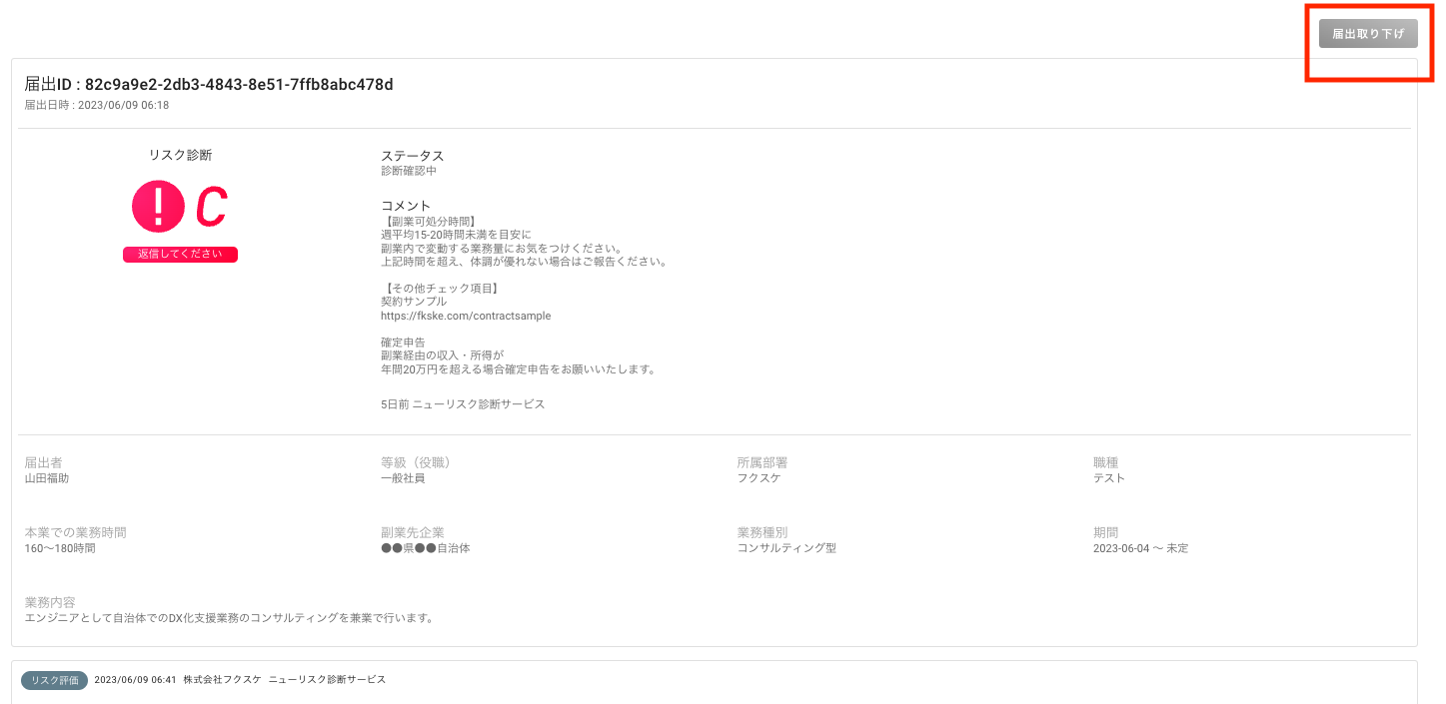Open the fkske.com/contractsample link

tap(466, 316)
